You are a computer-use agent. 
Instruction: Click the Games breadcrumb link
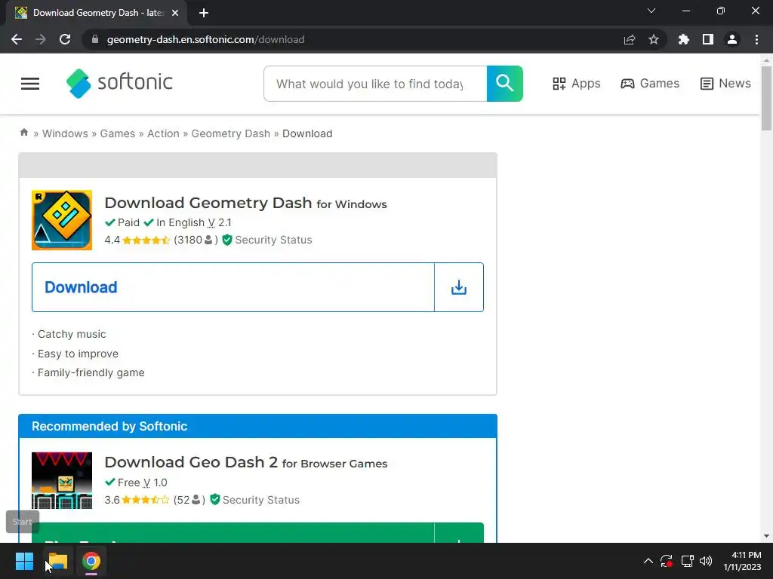coord(117,133)
